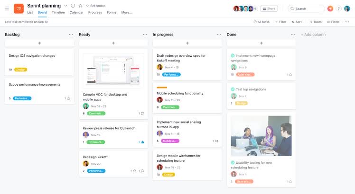Like the Review press release task
The height and width of the screenshot is (194, 355).
[141, 142]
